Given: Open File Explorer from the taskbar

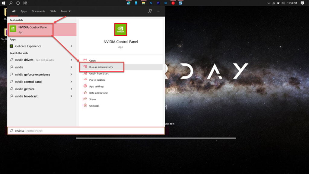Looking at the screenshot, I should pyautogui.click(x=143, y=3).
